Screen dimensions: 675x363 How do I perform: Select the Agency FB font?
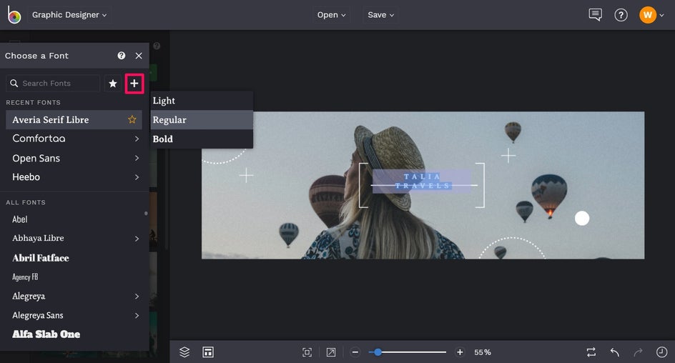(x=25, y=277)
